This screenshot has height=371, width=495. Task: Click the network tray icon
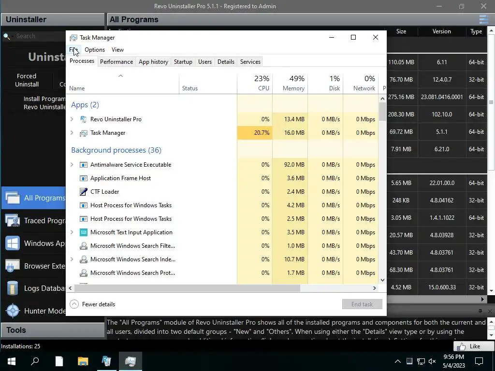[421, 361]
